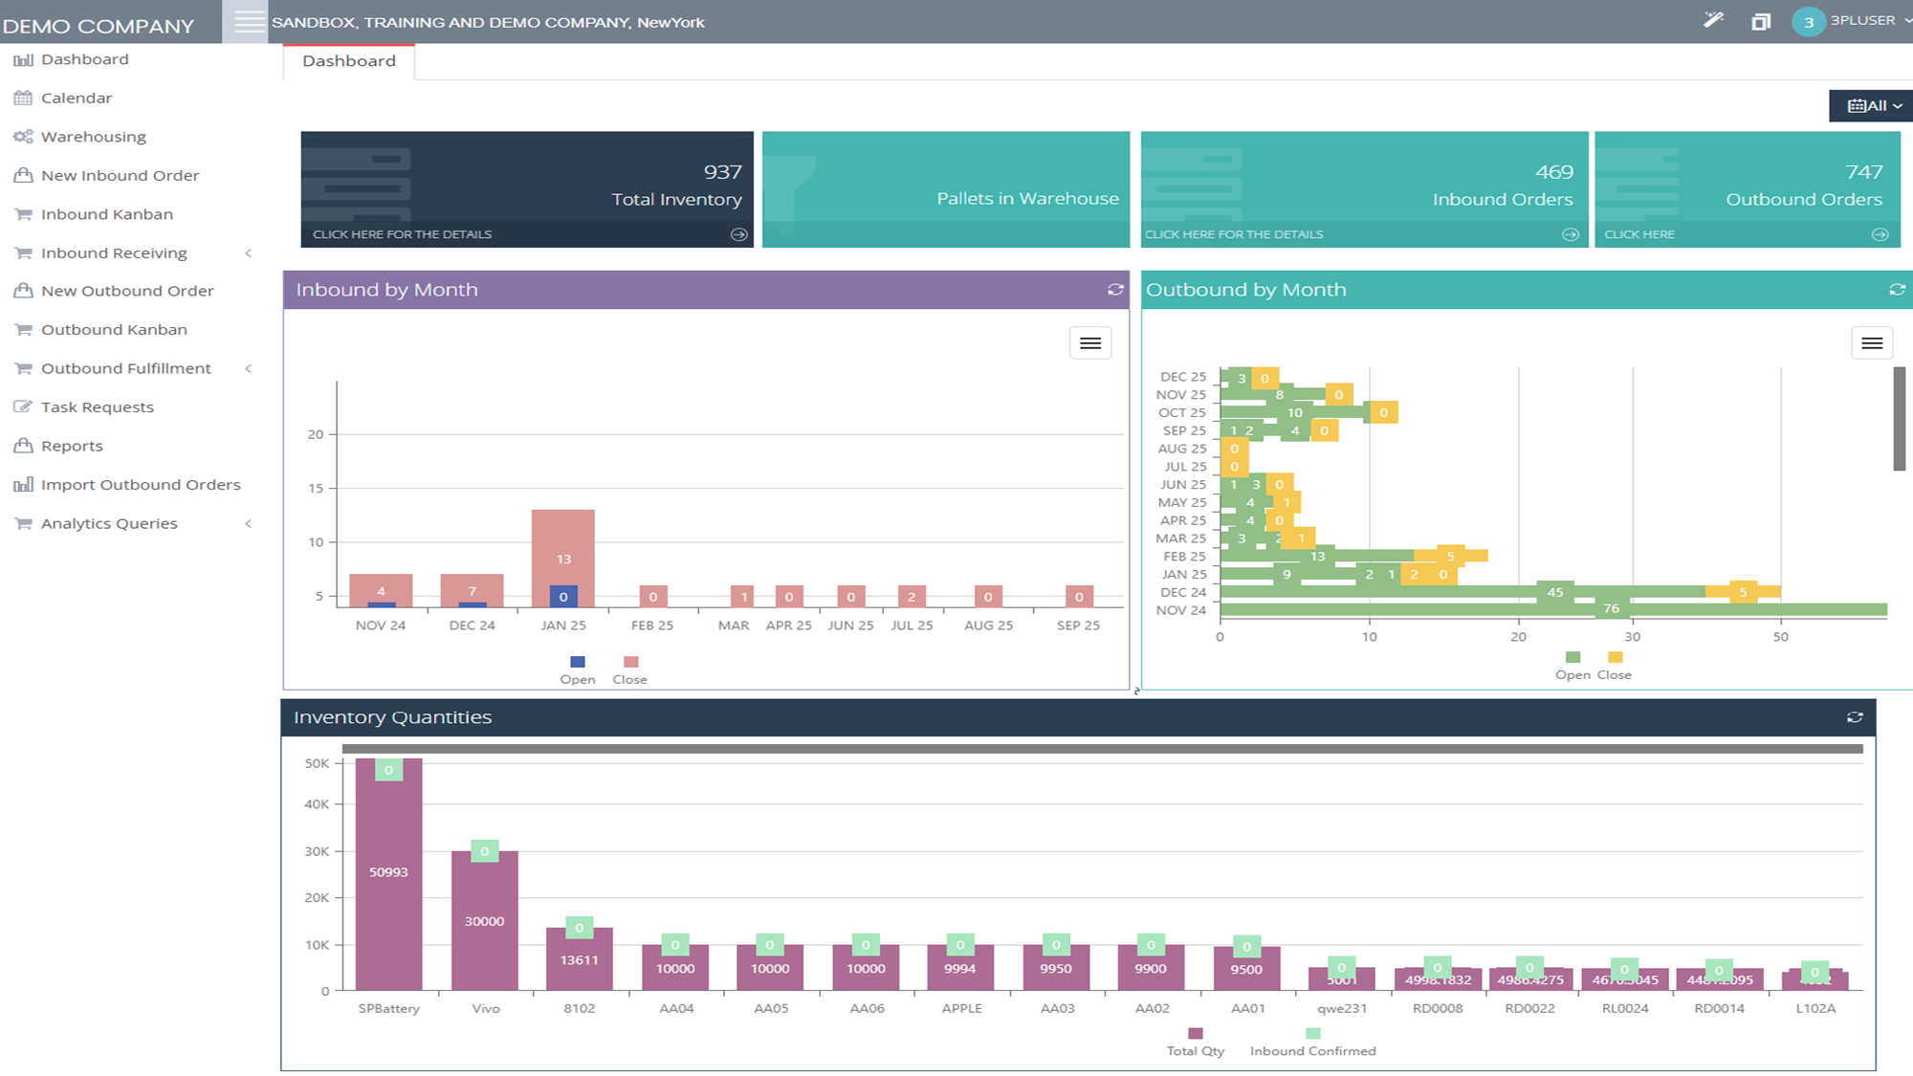Click the window restore icon in header

[1760, 21]
